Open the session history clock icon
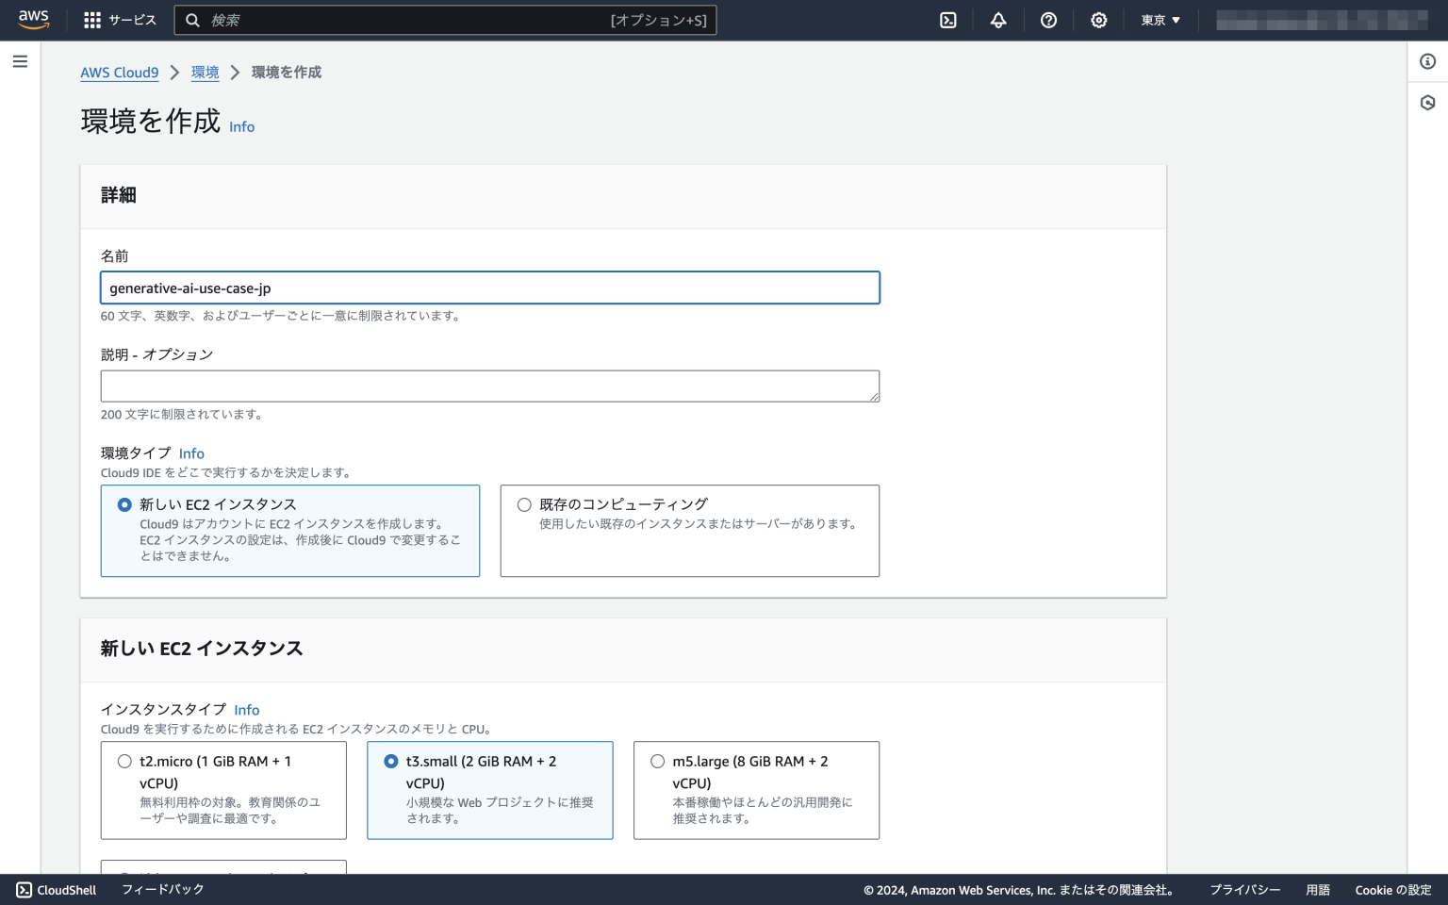This screenshot has height=905, width=1448. tap(1426, 102)
